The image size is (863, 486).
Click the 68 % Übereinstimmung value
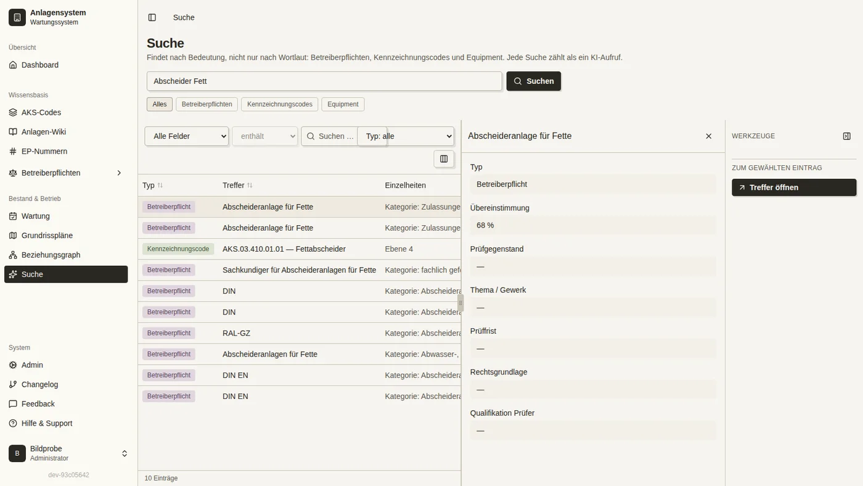[593, 225]
